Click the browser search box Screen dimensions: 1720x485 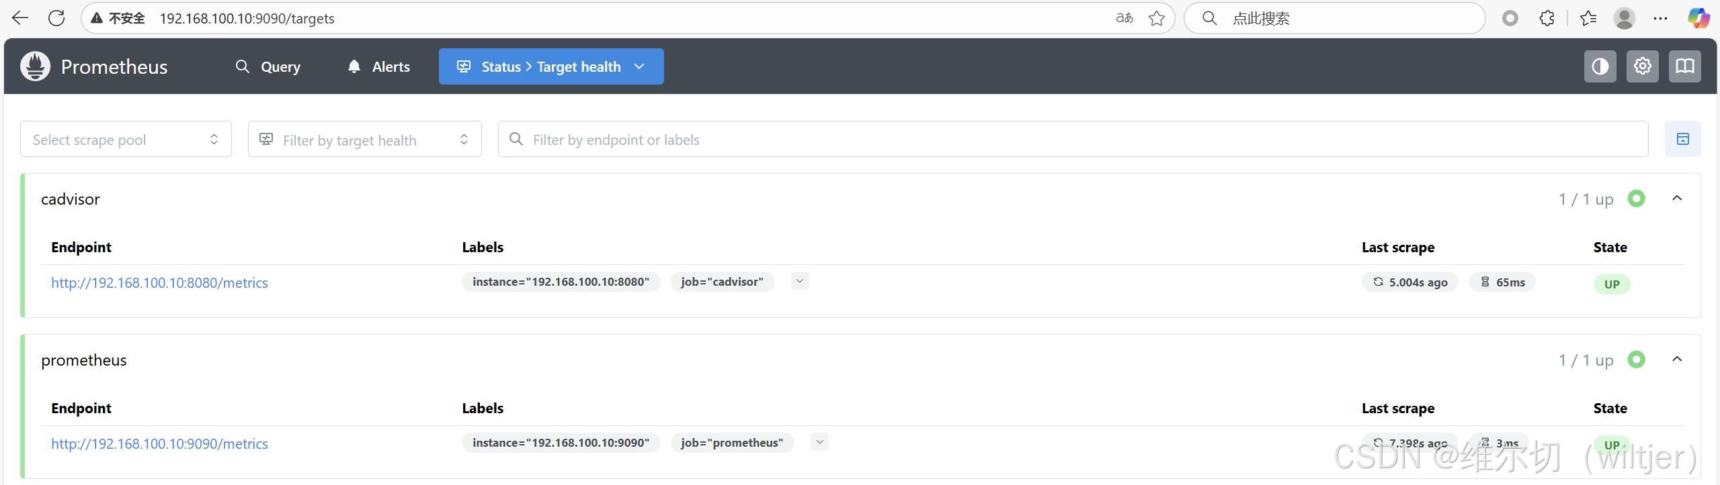pos(1334,18)
